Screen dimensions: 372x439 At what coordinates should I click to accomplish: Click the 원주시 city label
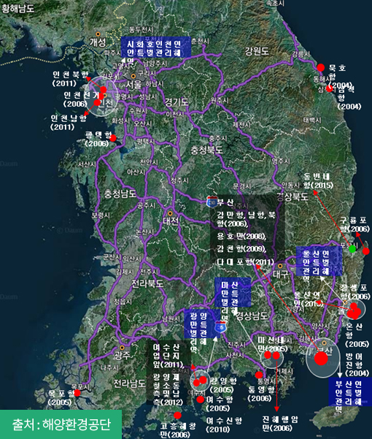point(220,100)
